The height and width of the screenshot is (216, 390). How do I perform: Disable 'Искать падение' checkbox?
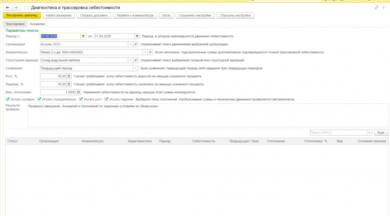pos(107,99)
